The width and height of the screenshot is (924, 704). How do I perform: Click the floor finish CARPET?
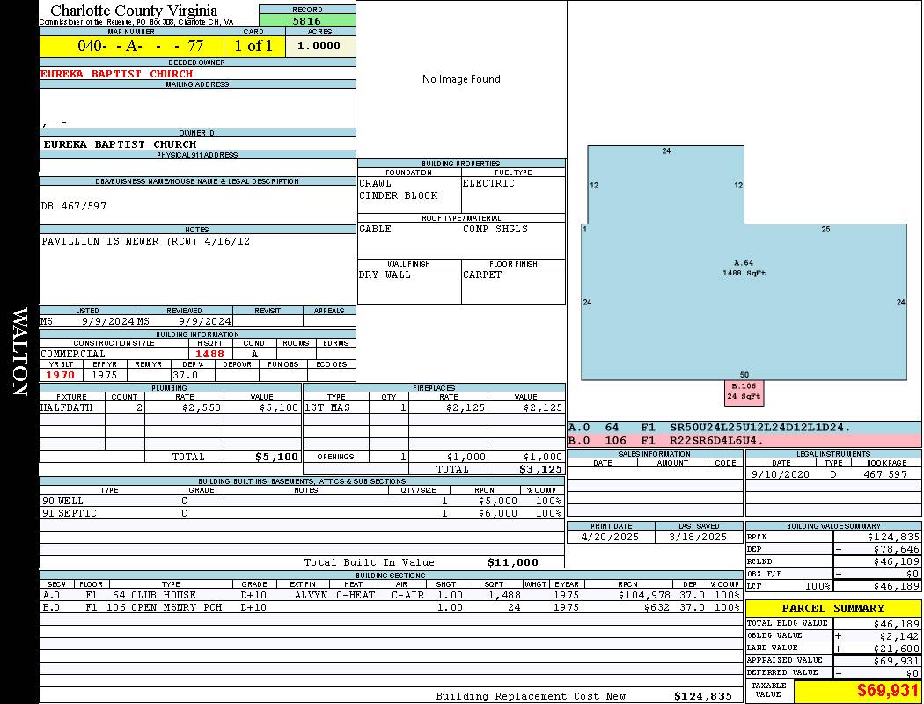pyautogui.click(x=482, y=275)
